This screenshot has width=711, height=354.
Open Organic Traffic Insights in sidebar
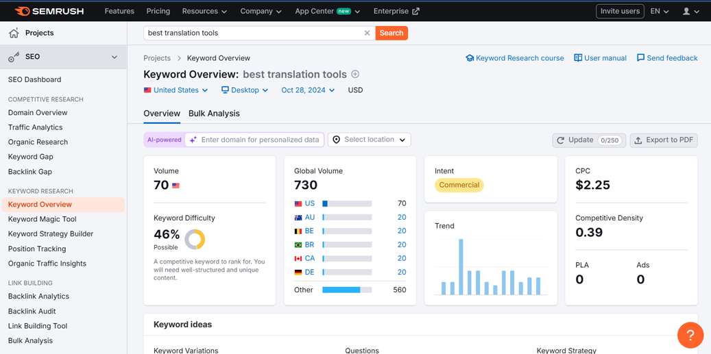point(47,264)
